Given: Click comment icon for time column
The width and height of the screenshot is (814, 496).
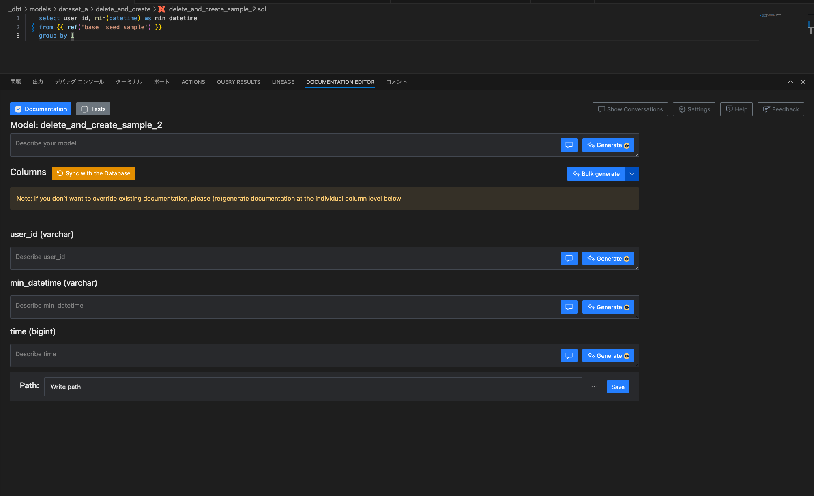Looking at the screenshot, I should (569, 356).
